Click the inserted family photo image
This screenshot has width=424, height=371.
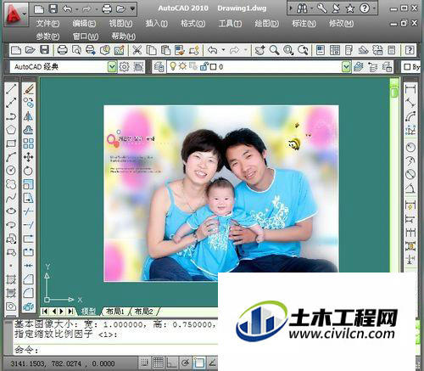221,193
